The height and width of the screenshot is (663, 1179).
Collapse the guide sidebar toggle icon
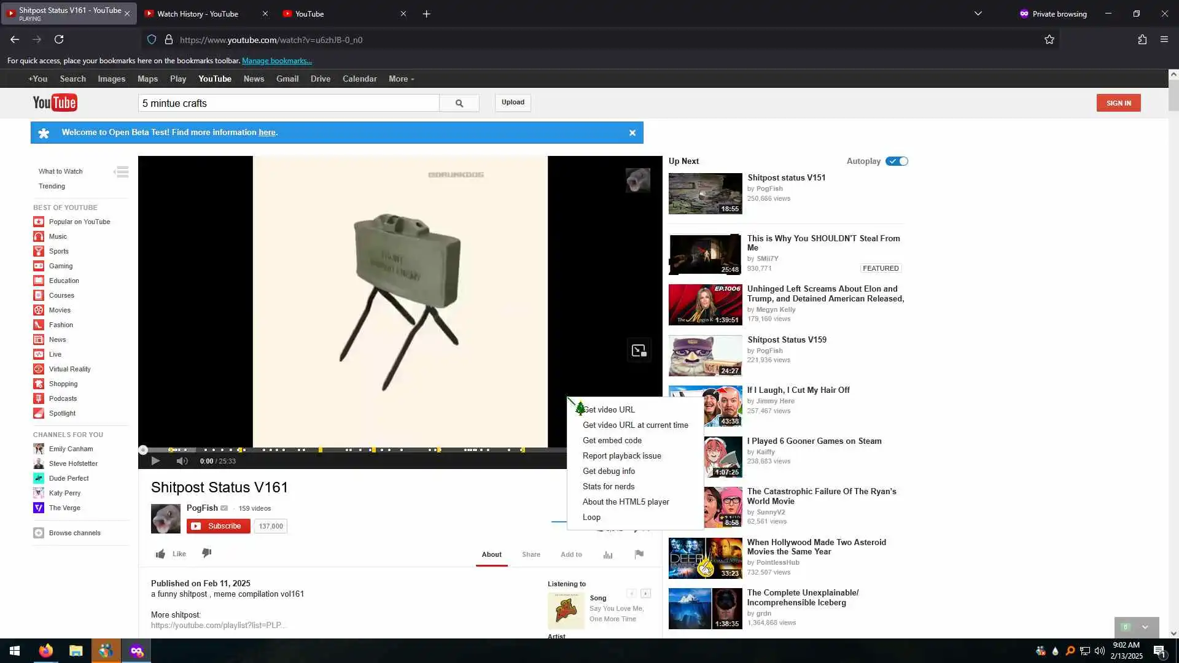coord(122,172)
